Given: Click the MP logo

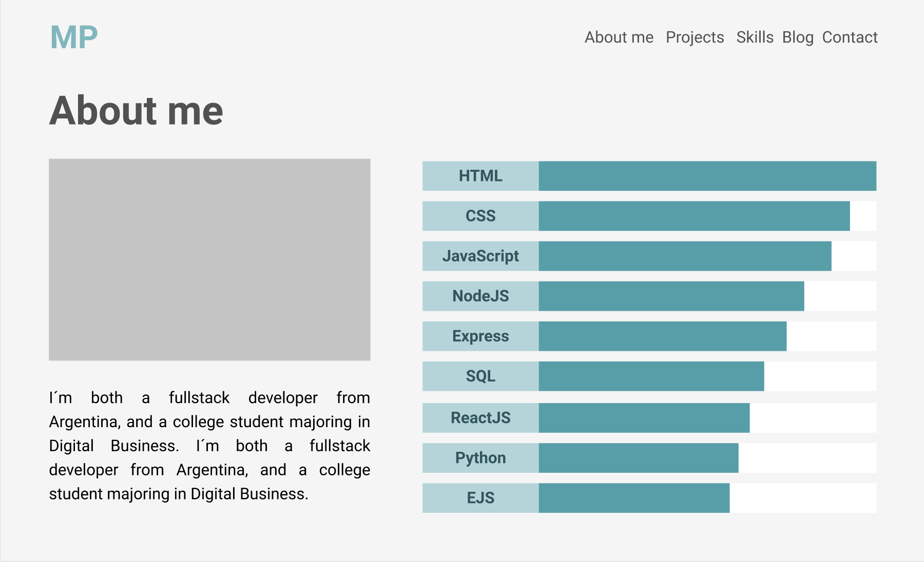Looking at the screenshot, I should (x=74, y=37).
